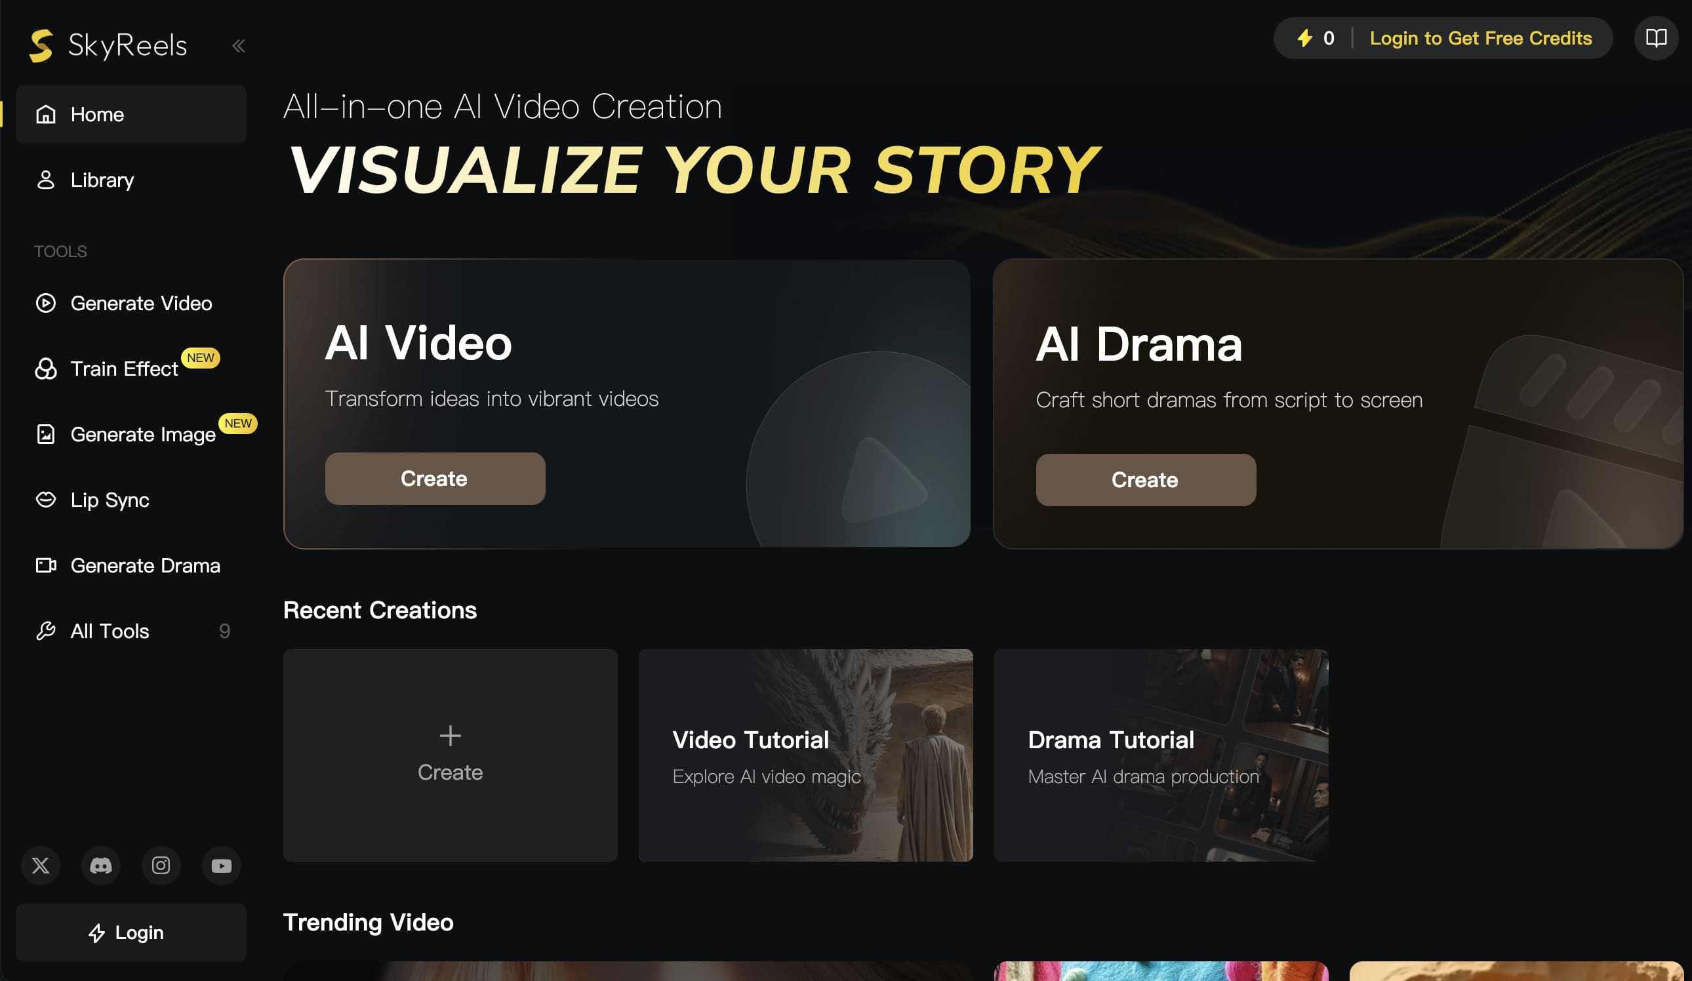Open the book guide icon at top right
This screenshot has height=981, width=1692.
[1656, 38]
